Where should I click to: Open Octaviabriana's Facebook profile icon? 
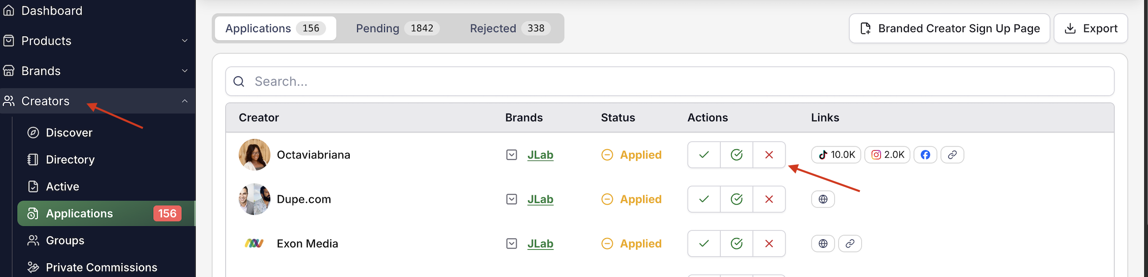pos(925,155)
